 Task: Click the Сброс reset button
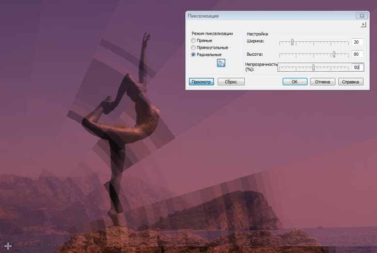coord(231,82)
